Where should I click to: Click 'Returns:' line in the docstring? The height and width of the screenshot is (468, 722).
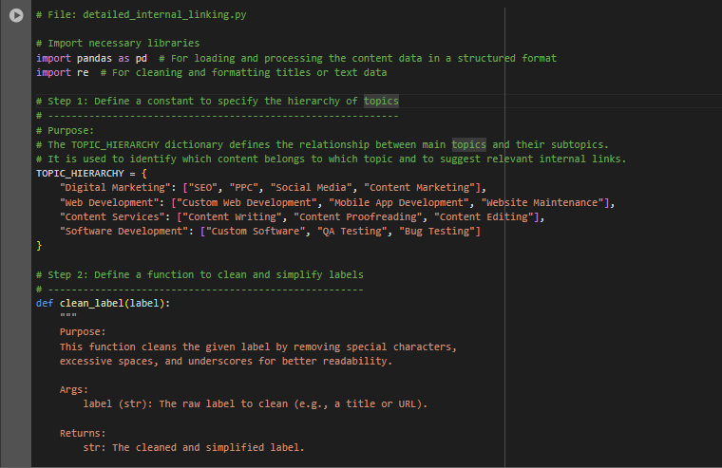pyautogui.click(x=83, y=434)
